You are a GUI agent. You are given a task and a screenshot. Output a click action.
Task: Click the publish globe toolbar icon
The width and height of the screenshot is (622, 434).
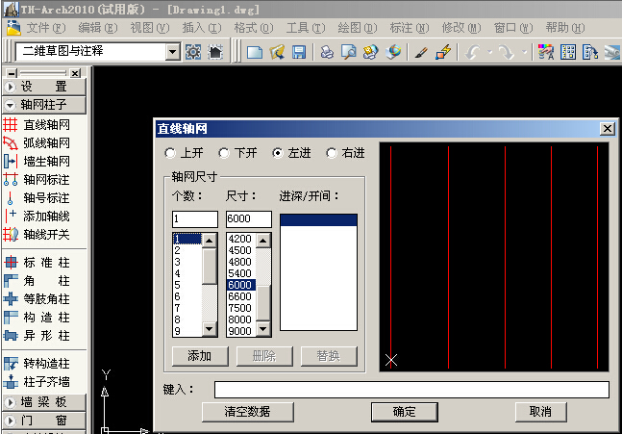click(393, 52)
